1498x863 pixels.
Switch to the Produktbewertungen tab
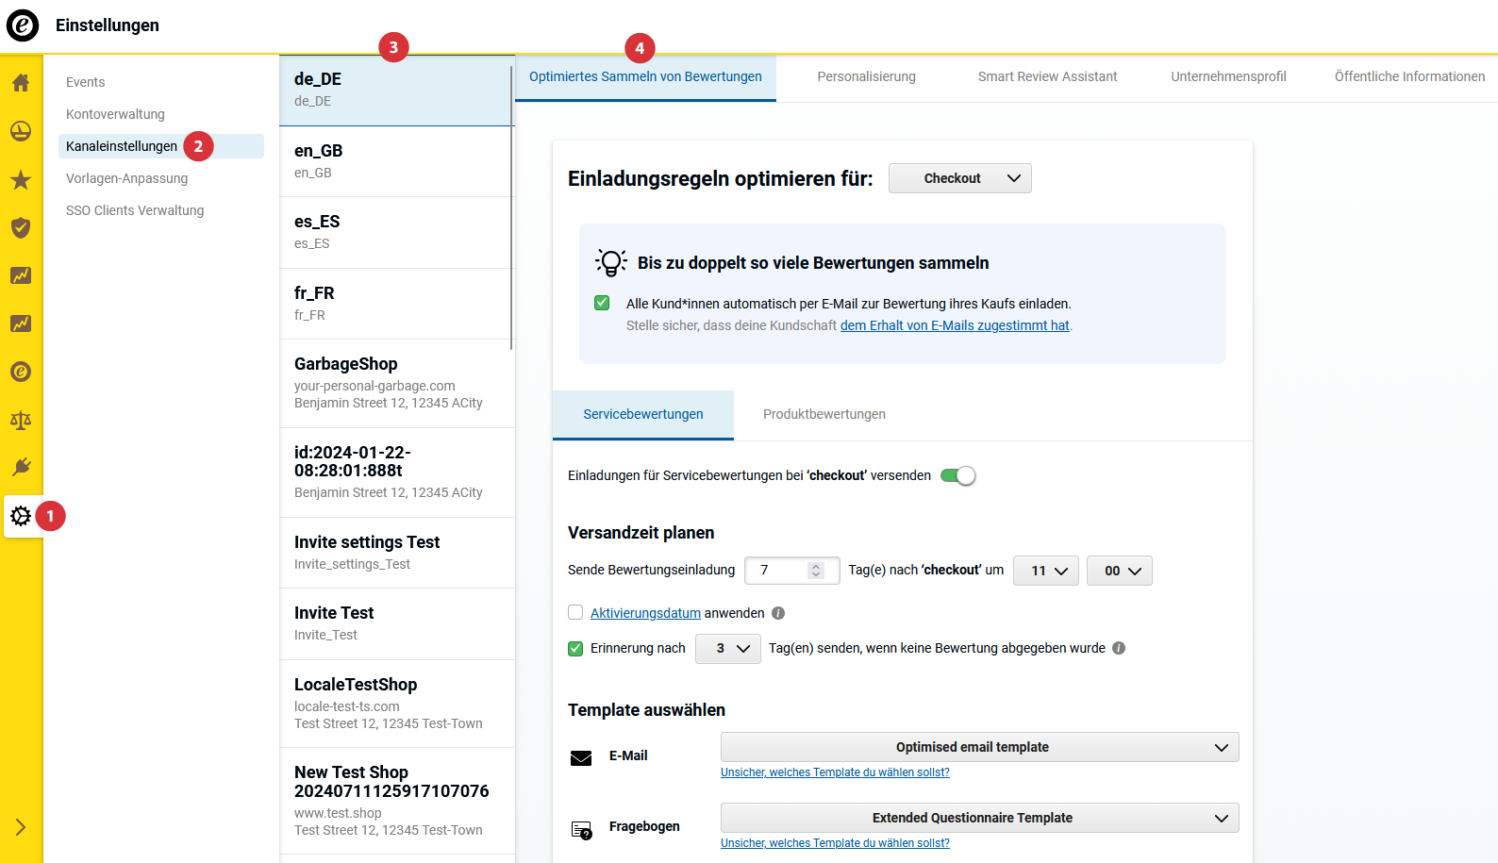coord(824,414)
